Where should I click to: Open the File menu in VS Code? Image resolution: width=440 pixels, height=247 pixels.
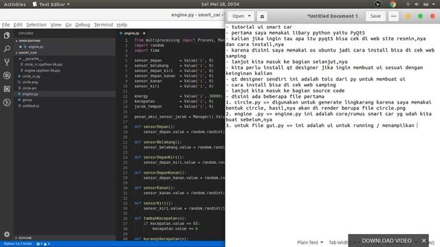pyautogui.click(x=5, y=25)
